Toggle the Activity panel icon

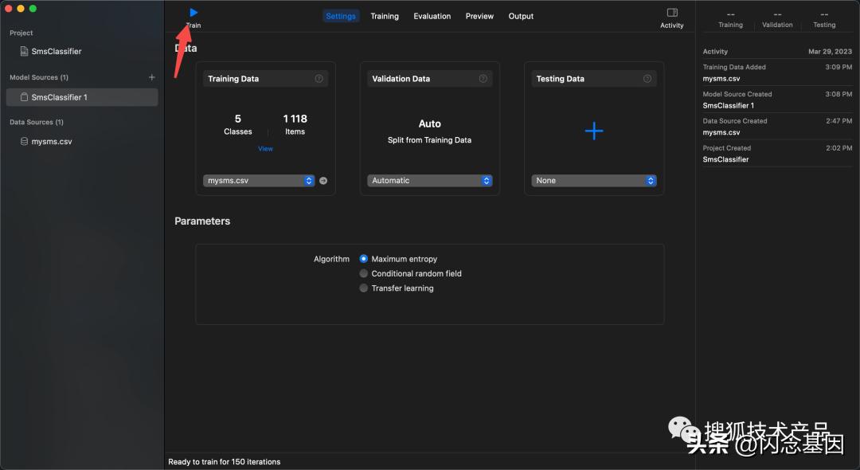click(x=671, y=13)
